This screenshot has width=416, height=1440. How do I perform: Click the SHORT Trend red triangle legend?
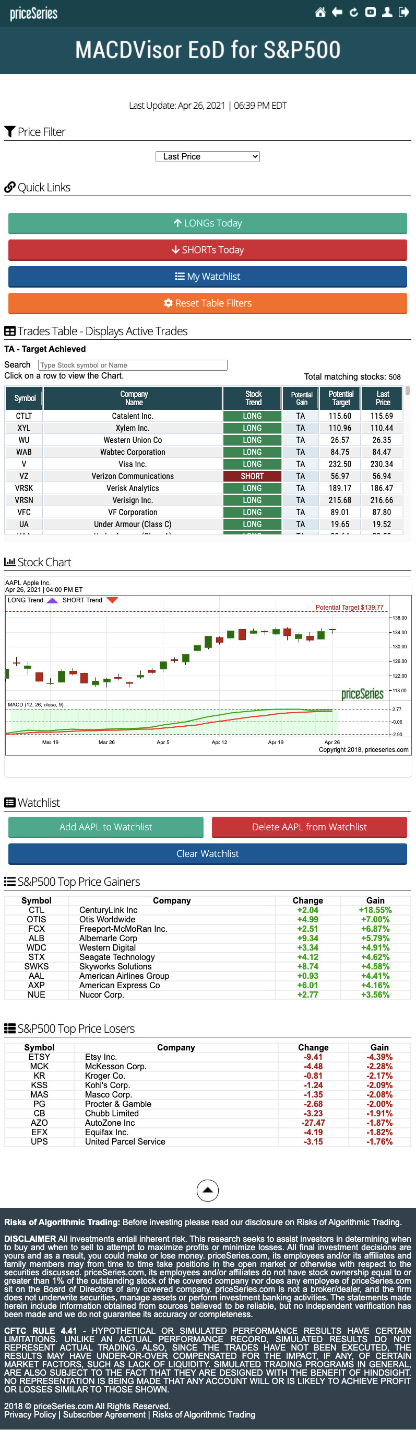coord(112,600)
